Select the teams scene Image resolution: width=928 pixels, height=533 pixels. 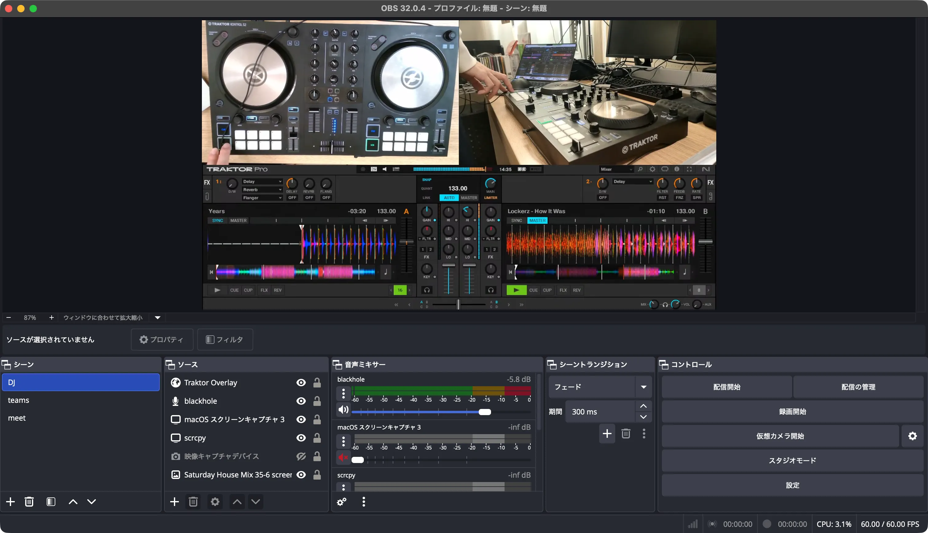click(x=19, y=400)
